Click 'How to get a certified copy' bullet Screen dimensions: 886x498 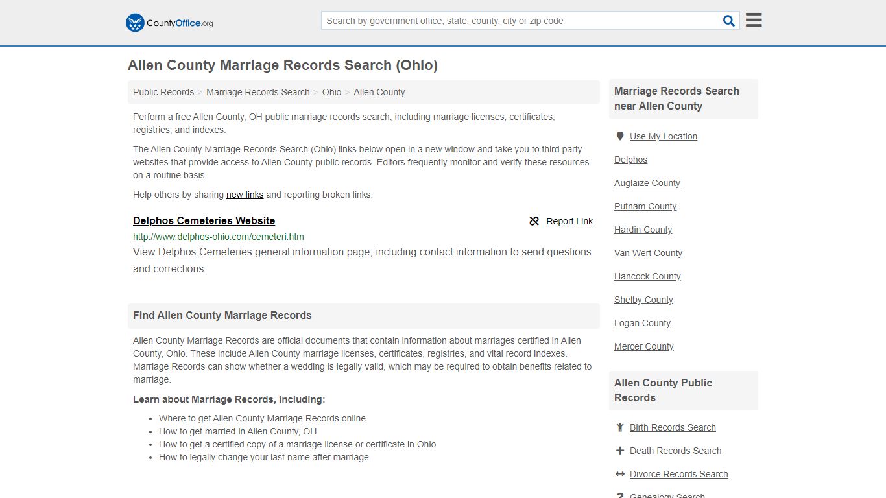(297, 444)
